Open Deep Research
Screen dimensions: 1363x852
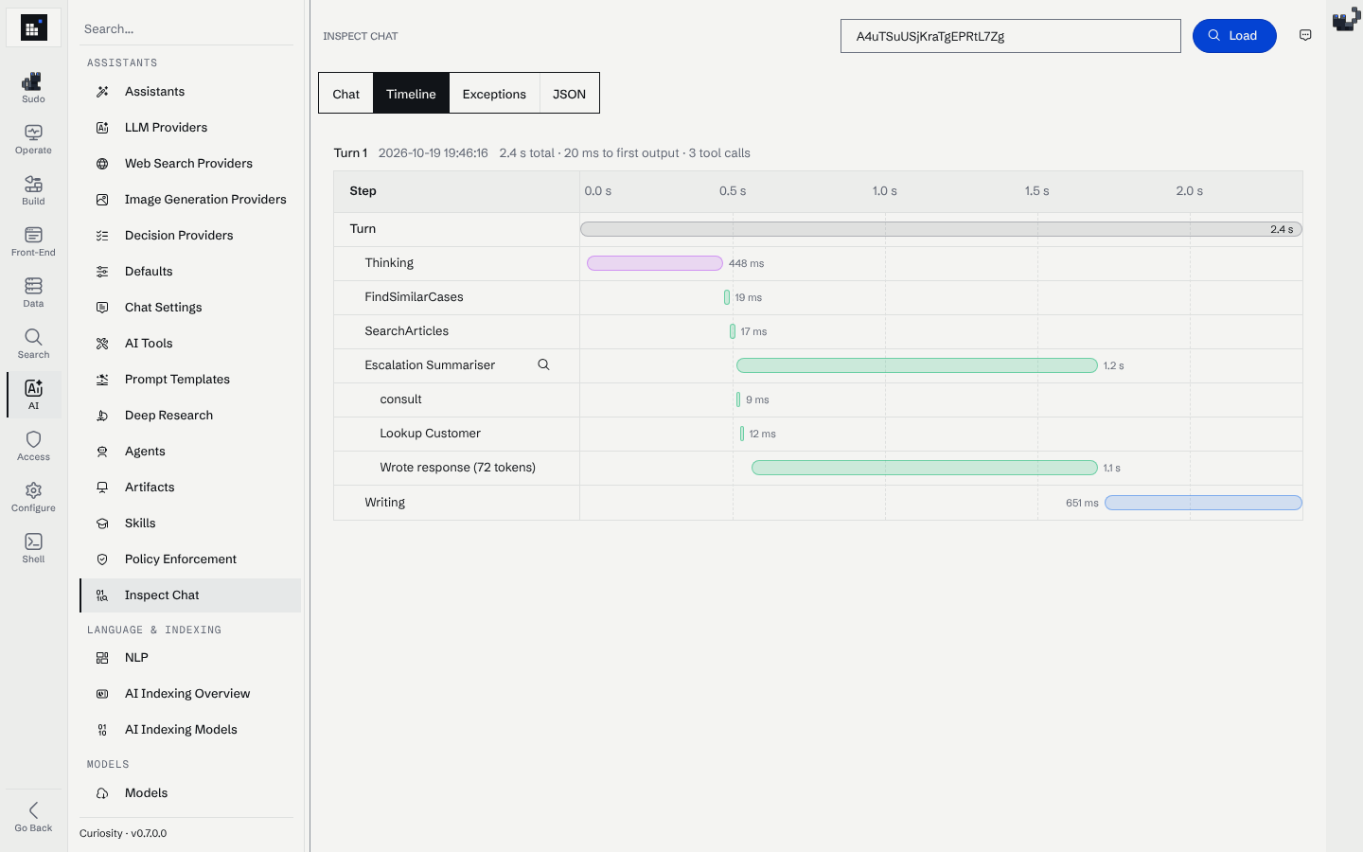pos(190,416)
